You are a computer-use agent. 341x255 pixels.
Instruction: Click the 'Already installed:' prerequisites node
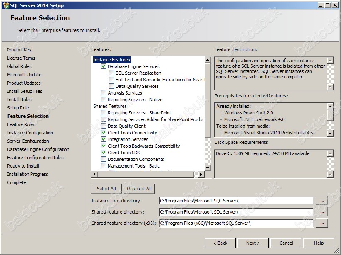click(x=234, y=106)
